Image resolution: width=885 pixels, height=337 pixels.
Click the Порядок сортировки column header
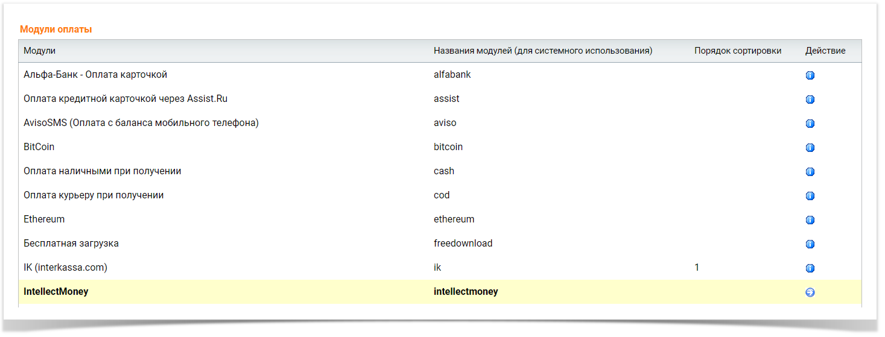click(x=738, y=51)
